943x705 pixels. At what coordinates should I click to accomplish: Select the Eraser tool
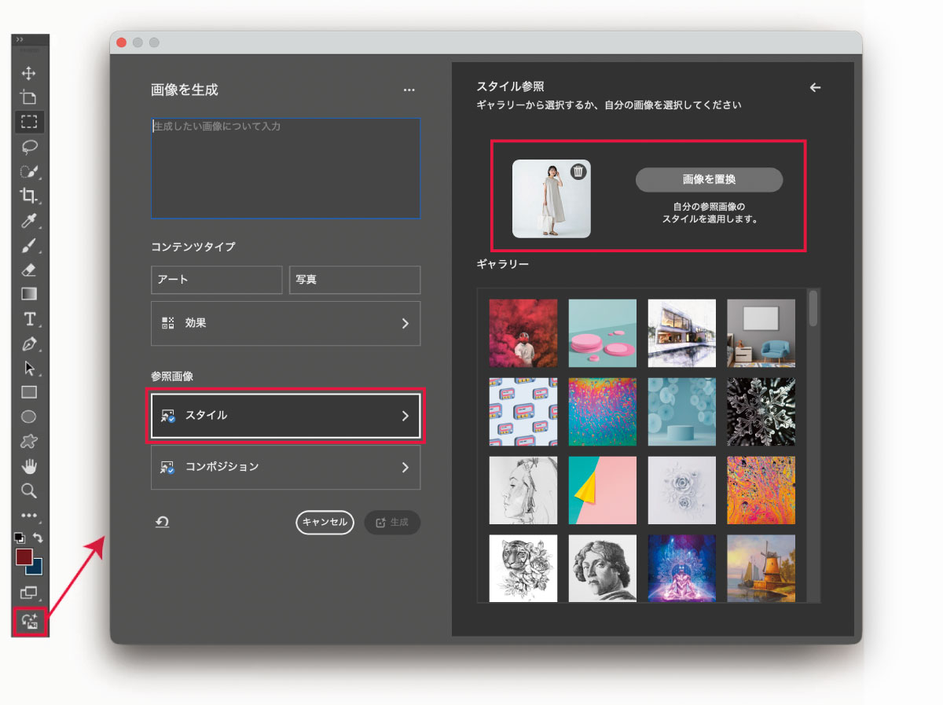[29, 270]
